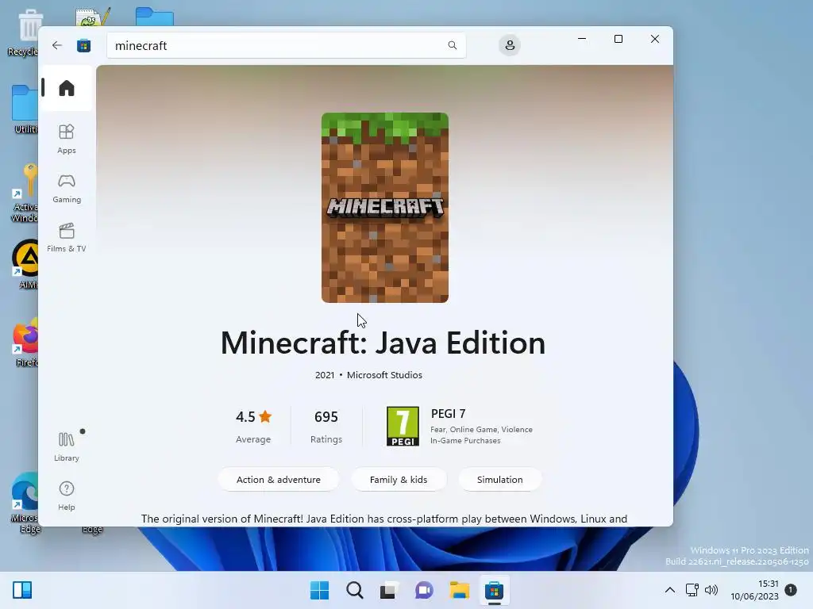Click the PEGI 7 rating badge

pos(403,426)
